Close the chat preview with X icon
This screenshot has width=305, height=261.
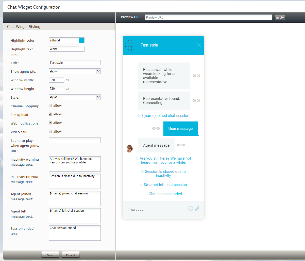[x=199, y=45]
